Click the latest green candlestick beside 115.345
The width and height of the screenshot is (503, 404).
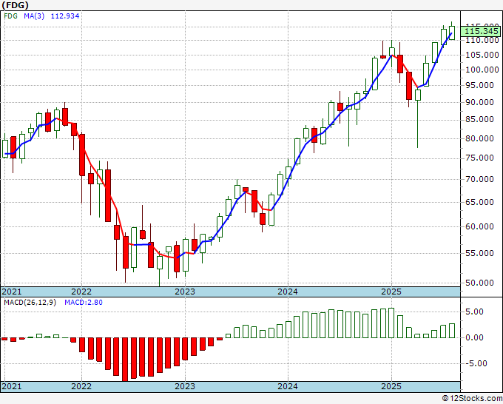point(452,33)
